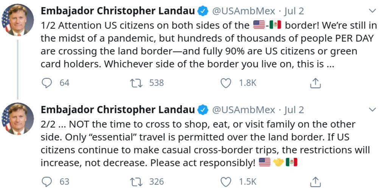Share the first tweet about the border
Viewport: 379px width, 192px height.
coord(315,83)
